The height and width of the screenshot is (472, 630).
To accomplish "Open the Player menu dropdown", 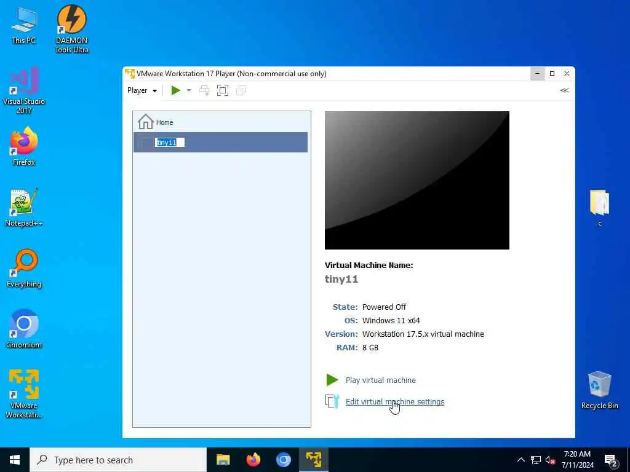I will tap(142, 90).
